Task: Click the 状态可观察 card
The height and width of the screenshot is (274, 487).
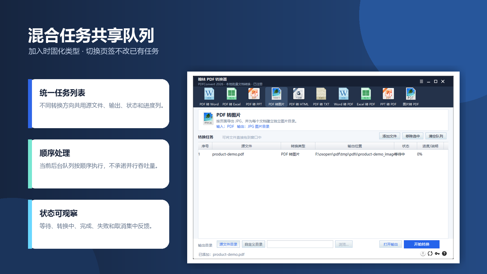Action: coord(99,224)
